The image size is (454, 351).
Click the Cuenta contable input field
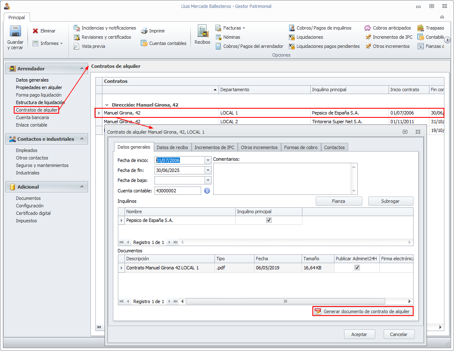tap(178, 191)
